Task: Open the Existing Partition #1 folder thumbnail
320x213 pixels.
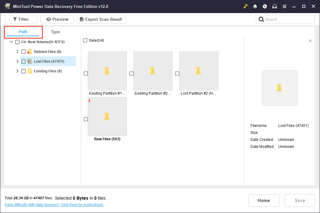Action: 107,71
